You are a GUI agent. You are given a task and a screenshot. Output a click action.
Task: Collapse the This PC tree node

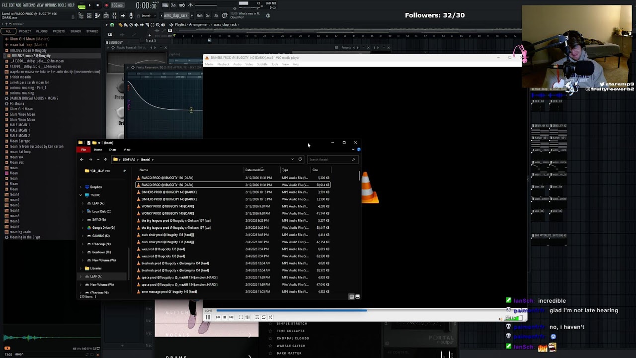[x=80, y=195]
